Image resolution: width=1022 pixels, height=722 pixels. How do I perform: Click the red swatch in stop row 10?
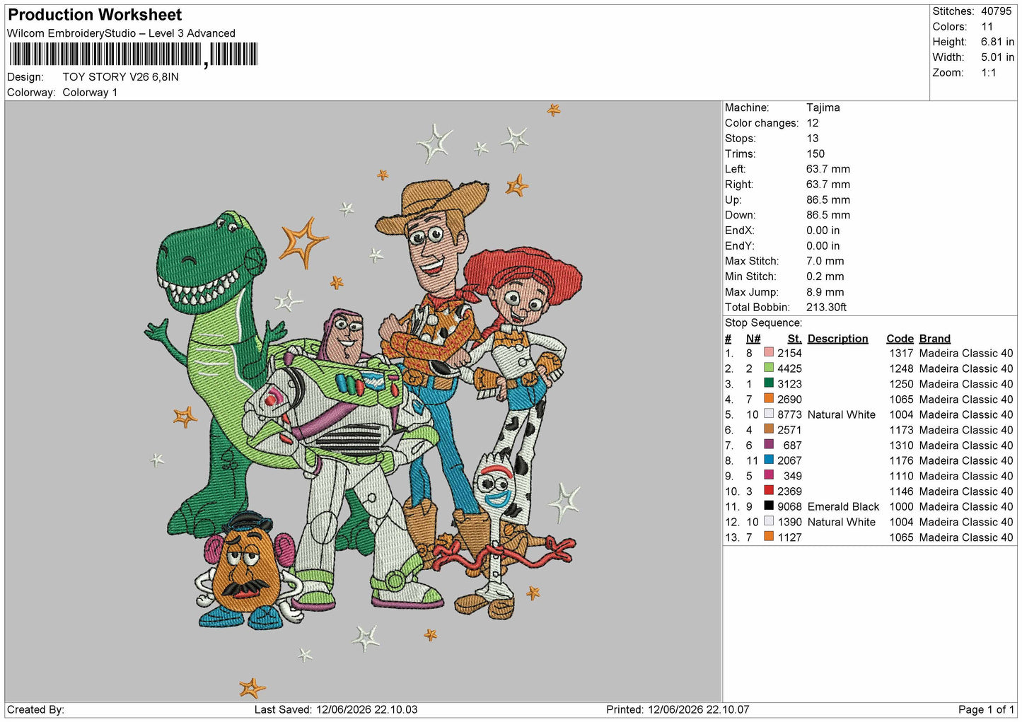coord(769,490)
